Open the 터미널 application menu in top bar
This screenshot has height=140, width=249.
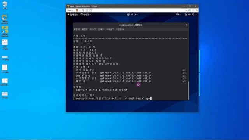coord(86,14)
